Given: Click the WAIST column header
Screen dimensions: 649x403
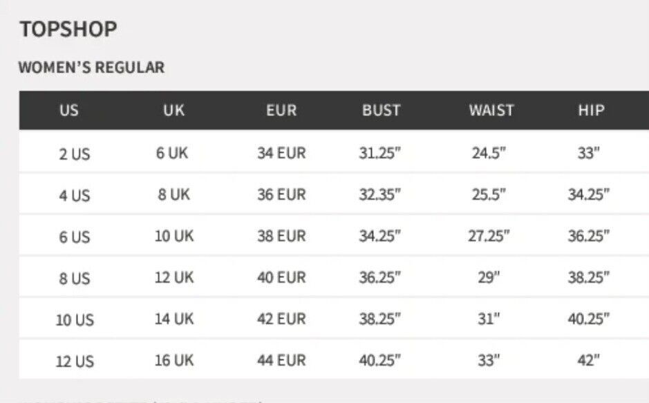Looking at the screenshot, I should (x=491, y=111).
